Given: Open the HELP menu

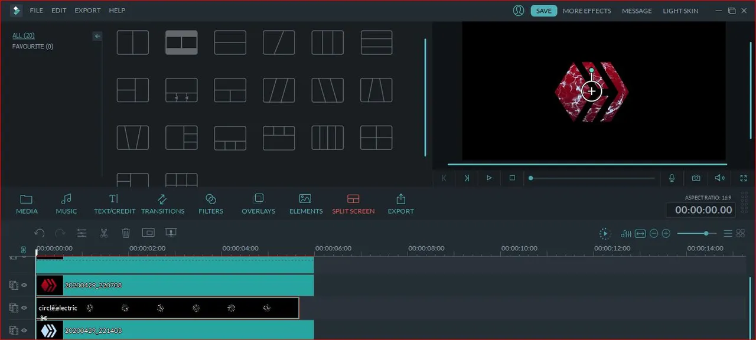Looking at the screenshot, I should point(117,11).
